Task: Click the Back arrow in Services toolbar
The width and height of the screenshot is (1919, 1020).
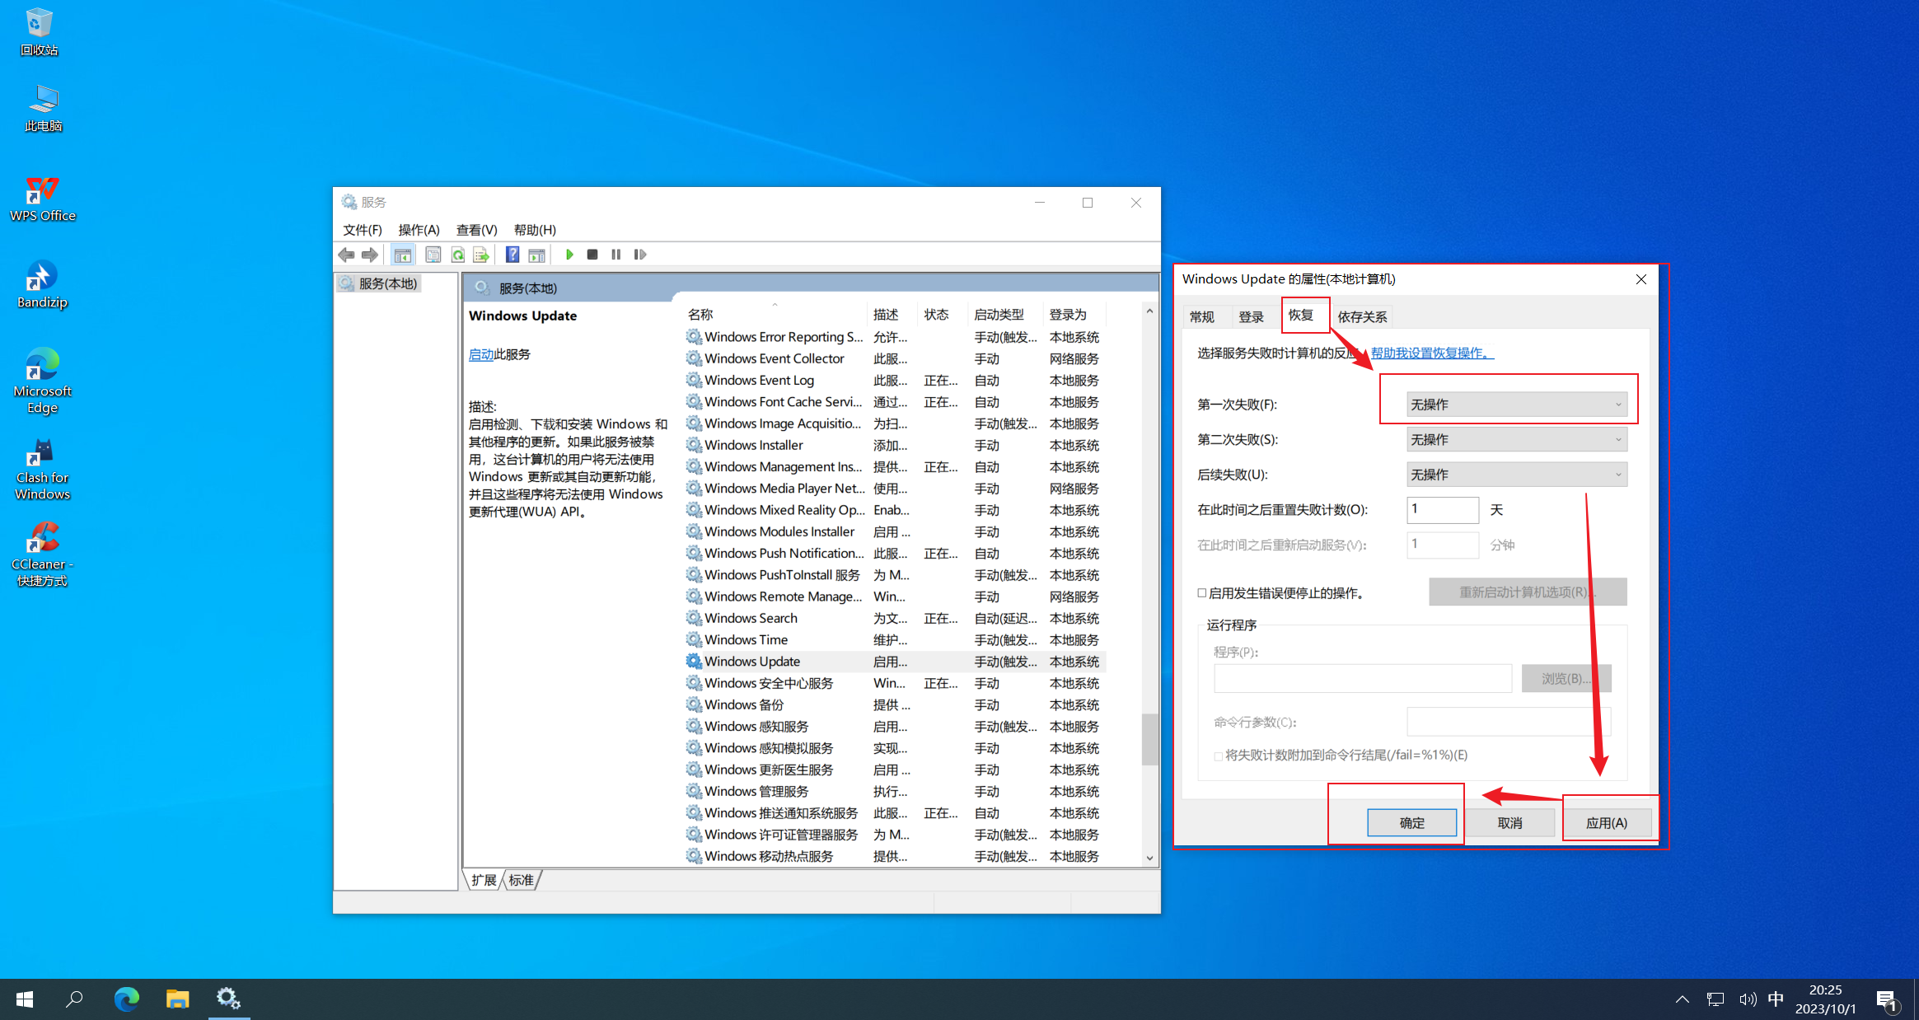Action: (x=346, y=255)
